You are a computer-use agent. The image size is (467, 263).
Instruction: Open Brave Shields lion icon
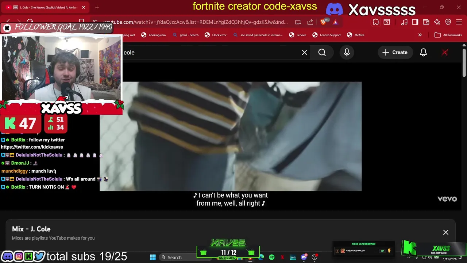(x=324, y=22)
